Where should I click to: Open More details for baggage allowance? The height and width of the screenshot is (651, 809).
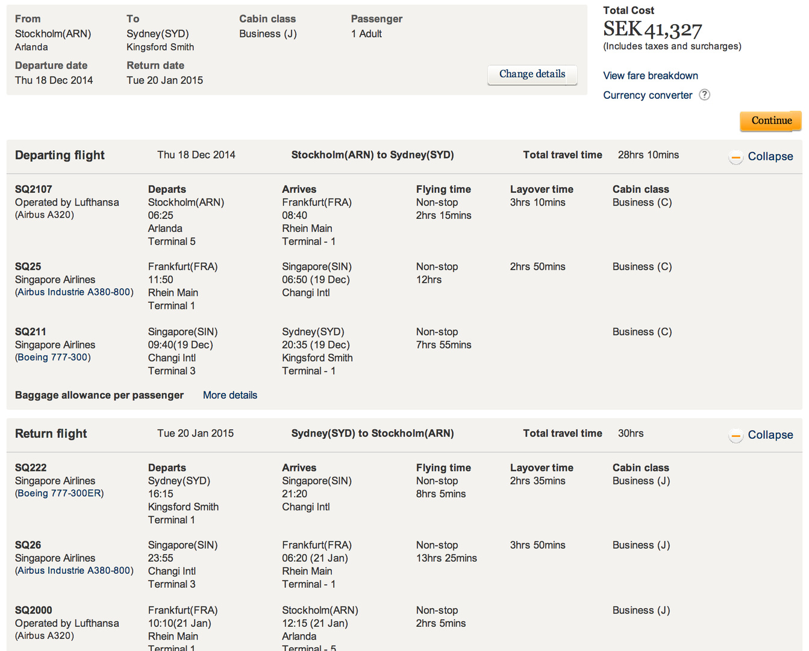[230, 395]
